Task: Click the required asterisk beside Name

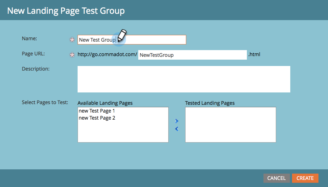Action: click(x=72, y=40)
